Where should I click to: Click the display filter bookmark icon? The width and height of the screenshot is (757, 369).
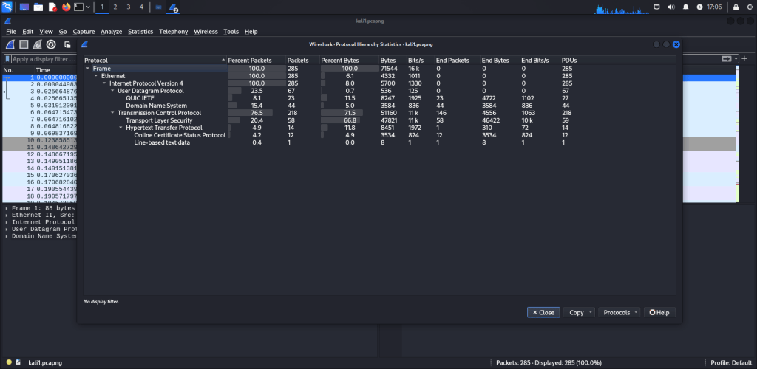7,58
